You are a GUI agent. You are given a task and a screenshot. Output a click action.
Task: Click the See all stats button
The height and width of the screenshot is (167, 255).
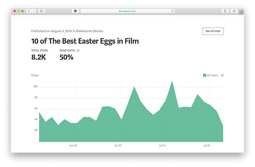(213, 31)
